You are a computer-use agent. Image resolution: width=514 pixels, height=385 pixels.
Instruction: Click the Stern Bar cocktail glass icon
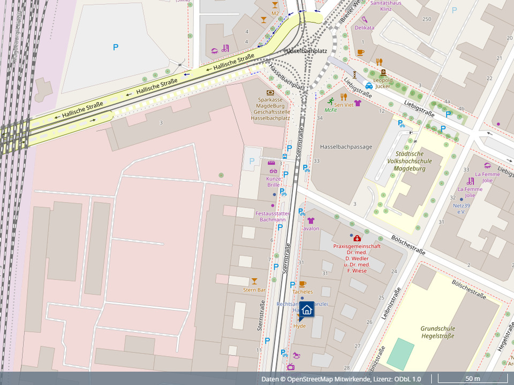(254, 281)
